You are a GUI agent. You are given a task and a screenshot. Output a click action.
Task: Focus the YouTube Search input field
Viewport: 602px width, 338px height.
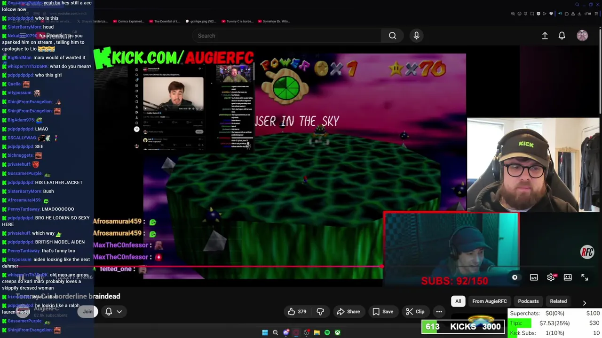(x=287, y=36)
